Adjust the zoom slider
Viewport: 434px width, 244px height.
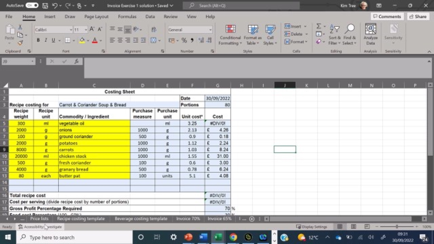tap(397, 227)
